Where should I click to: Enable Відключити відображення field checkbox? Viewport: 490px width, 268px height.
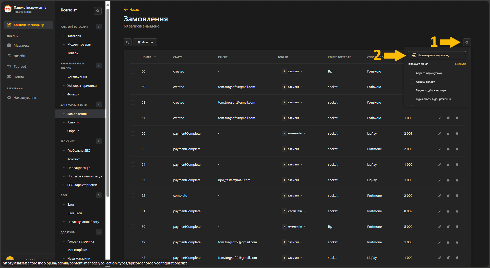[x=412, y=99]
